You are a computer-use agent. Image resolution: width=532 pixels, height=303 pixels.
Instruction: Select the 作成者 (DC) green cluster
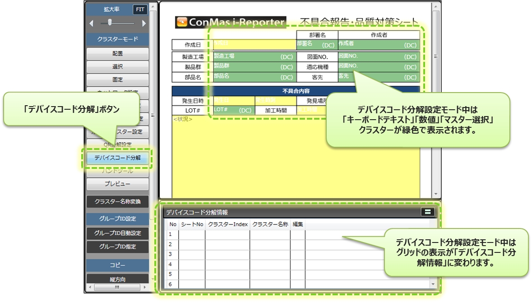pos(379,45)
